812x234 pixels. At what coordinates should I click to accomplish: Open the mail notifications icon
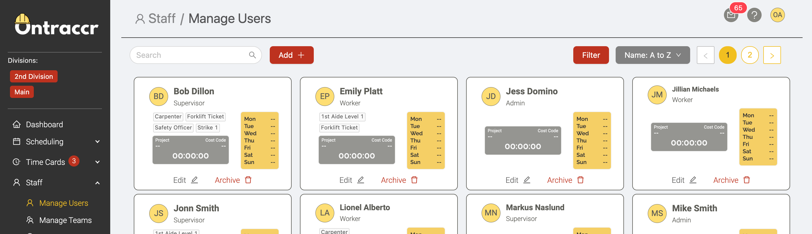(731, 15)
